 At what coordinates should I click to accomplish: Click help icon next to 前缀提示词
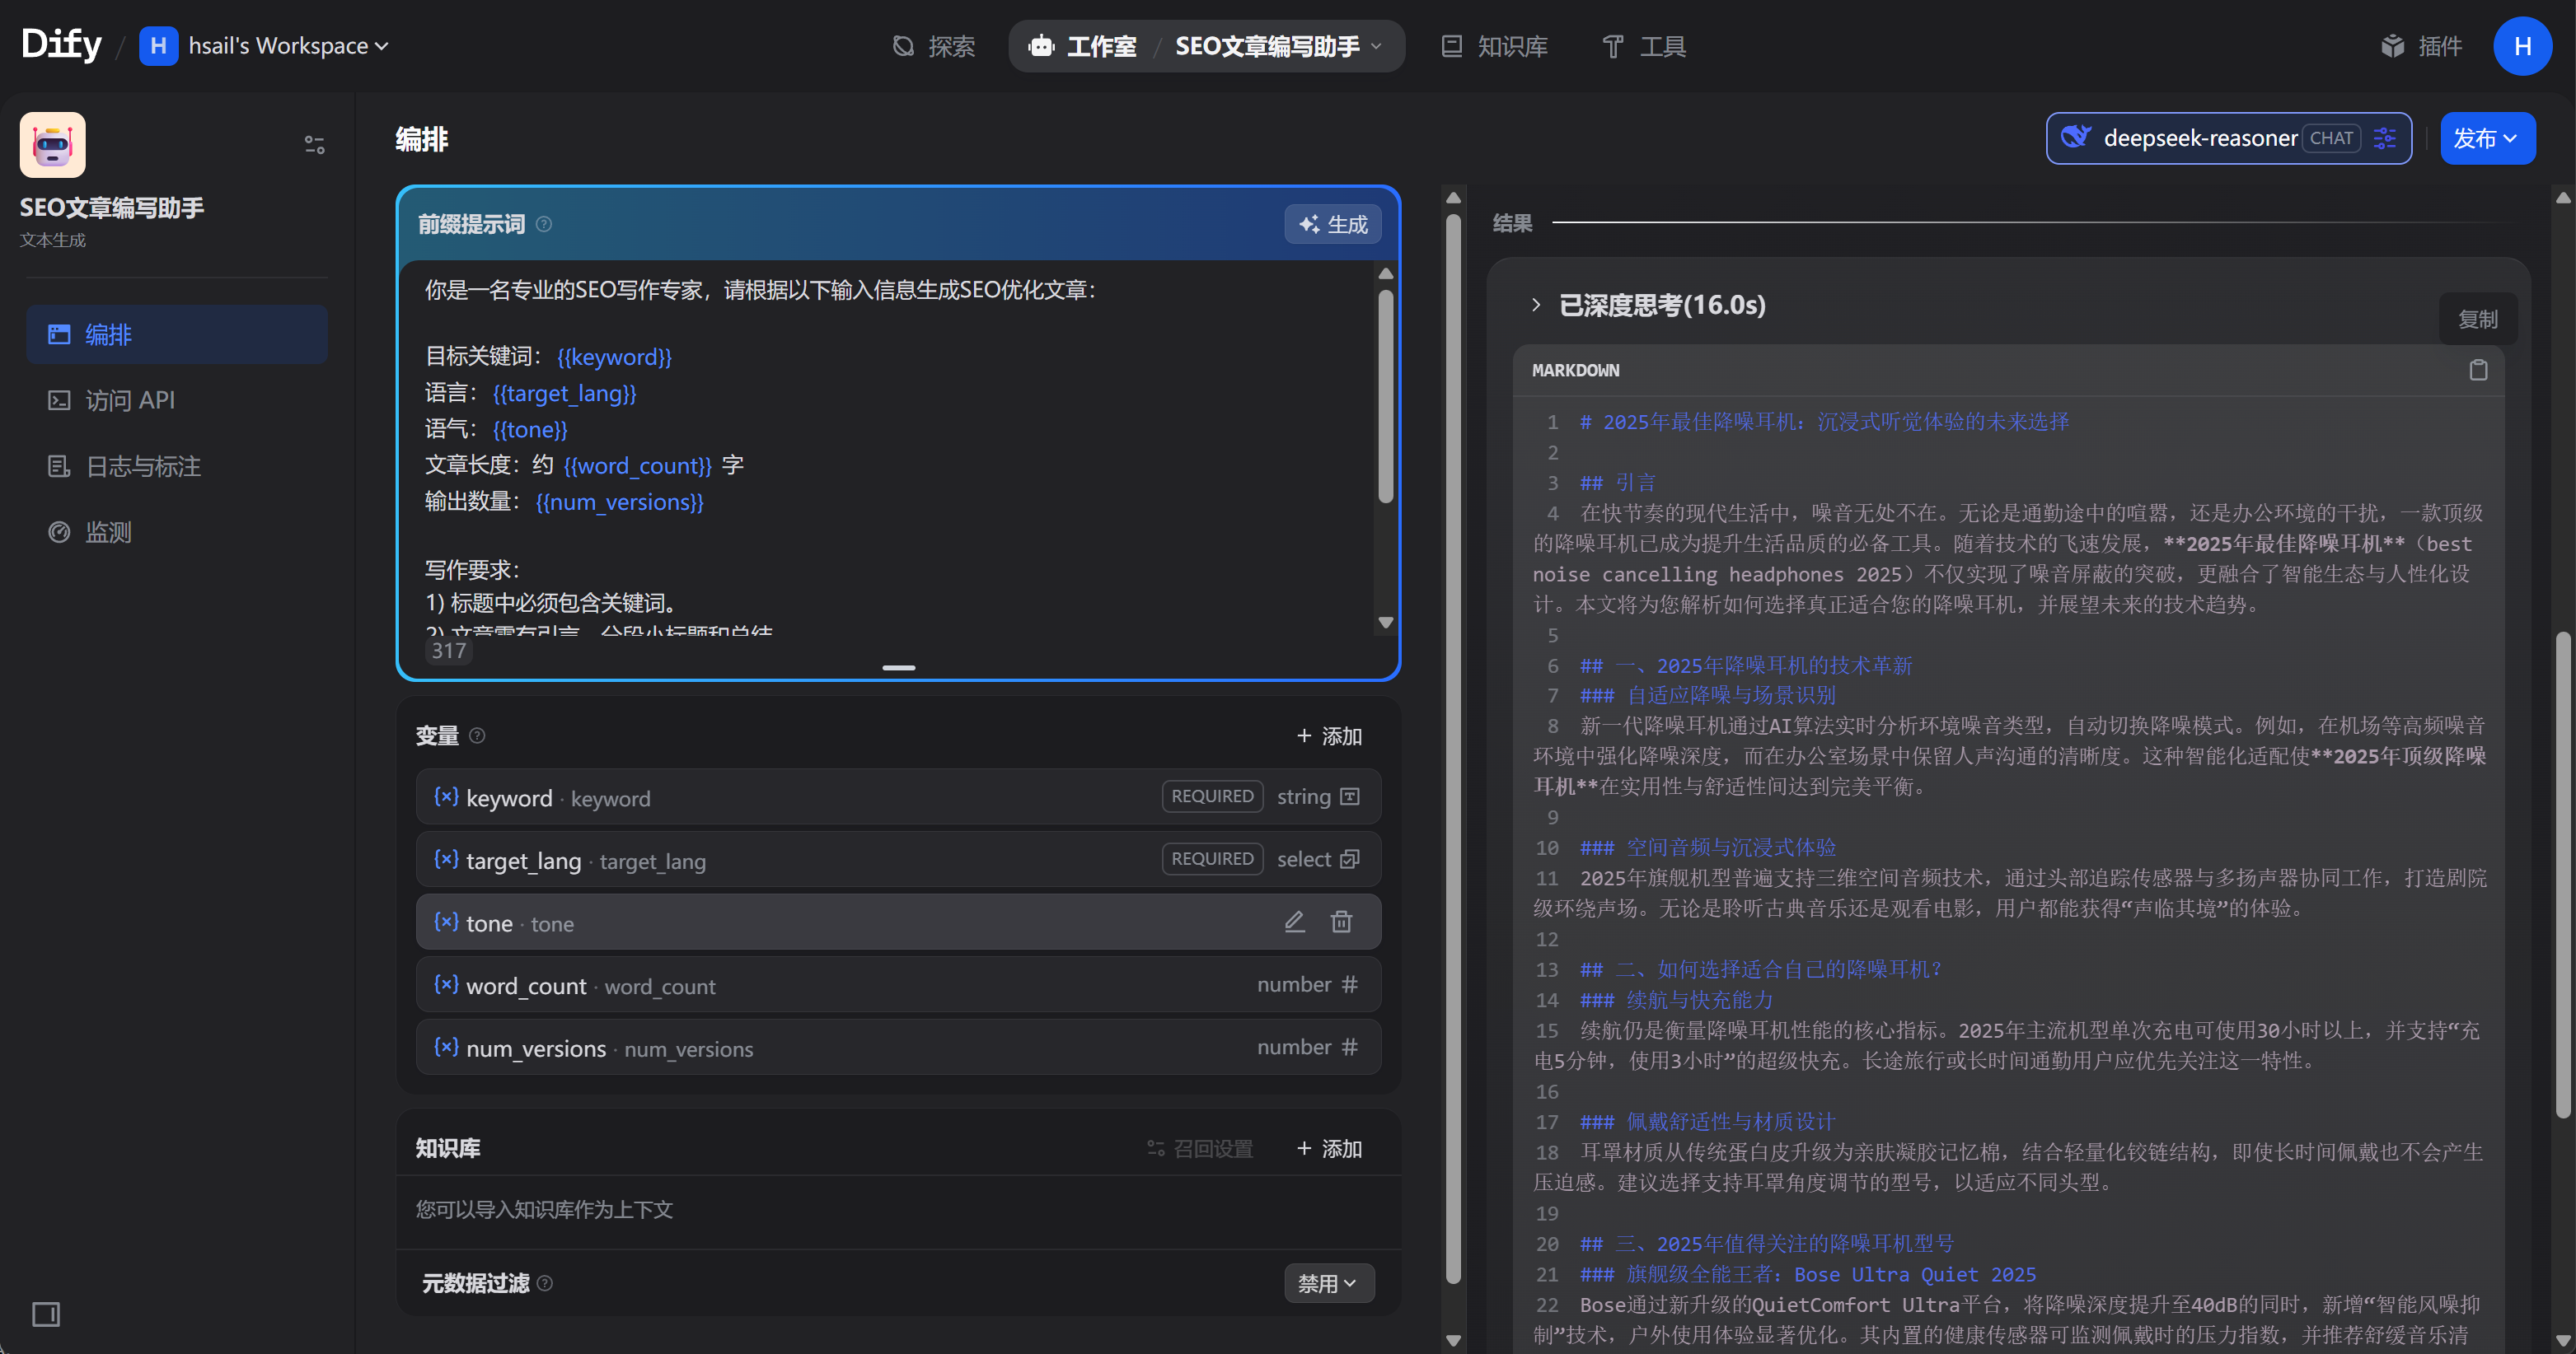[544, 224]
